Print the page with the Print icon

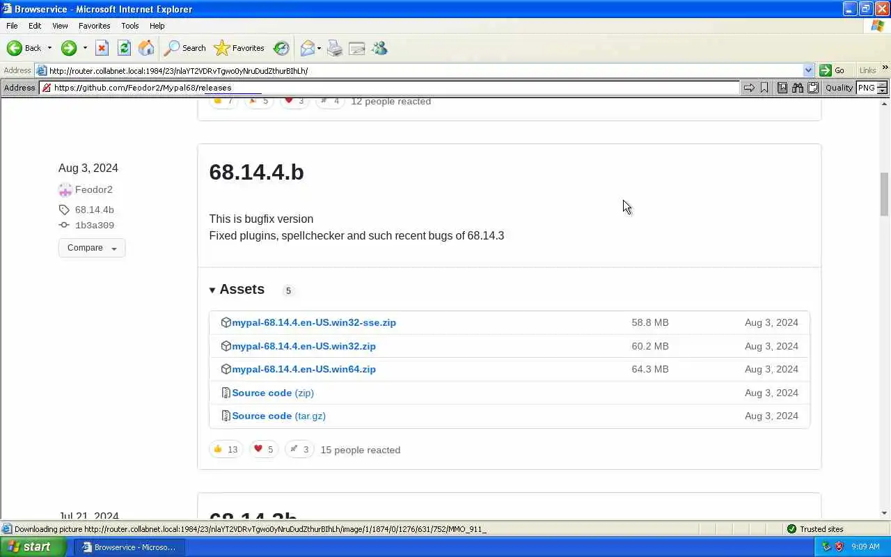coord(335,48)
